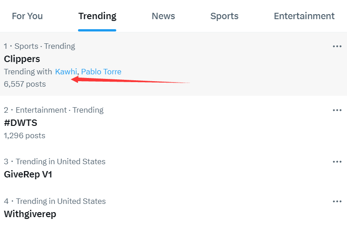Open more options for GiveRep V1 trend
Viewport: 347px width, 234px height.
tap(337, 162)
